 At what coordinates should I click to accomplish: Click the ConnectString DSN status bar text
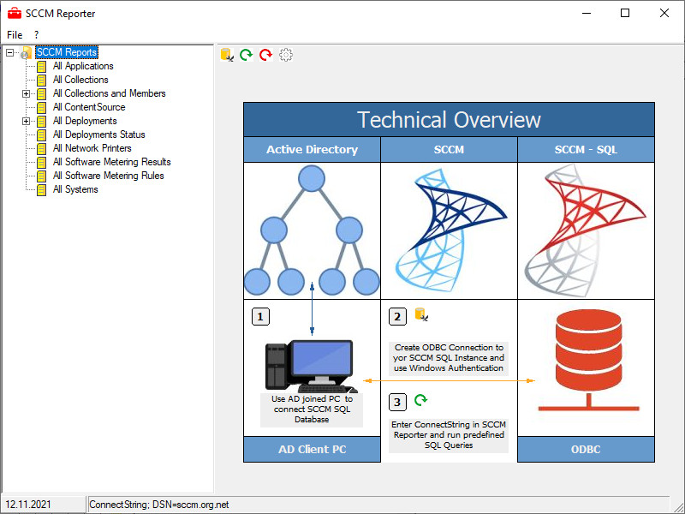tap(159, 505)
